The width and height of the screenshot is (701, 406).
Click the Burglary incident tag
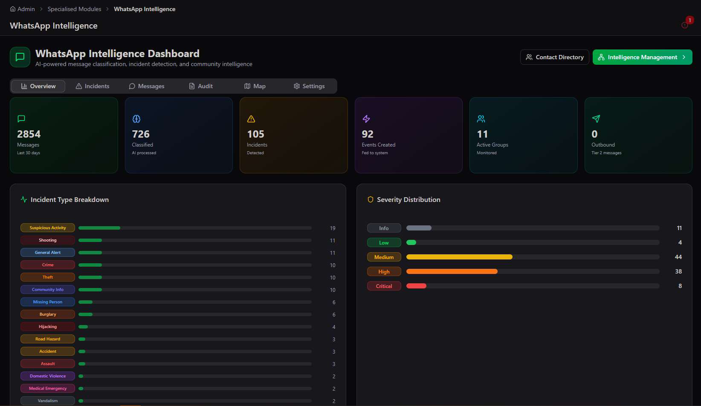point(48,314)
